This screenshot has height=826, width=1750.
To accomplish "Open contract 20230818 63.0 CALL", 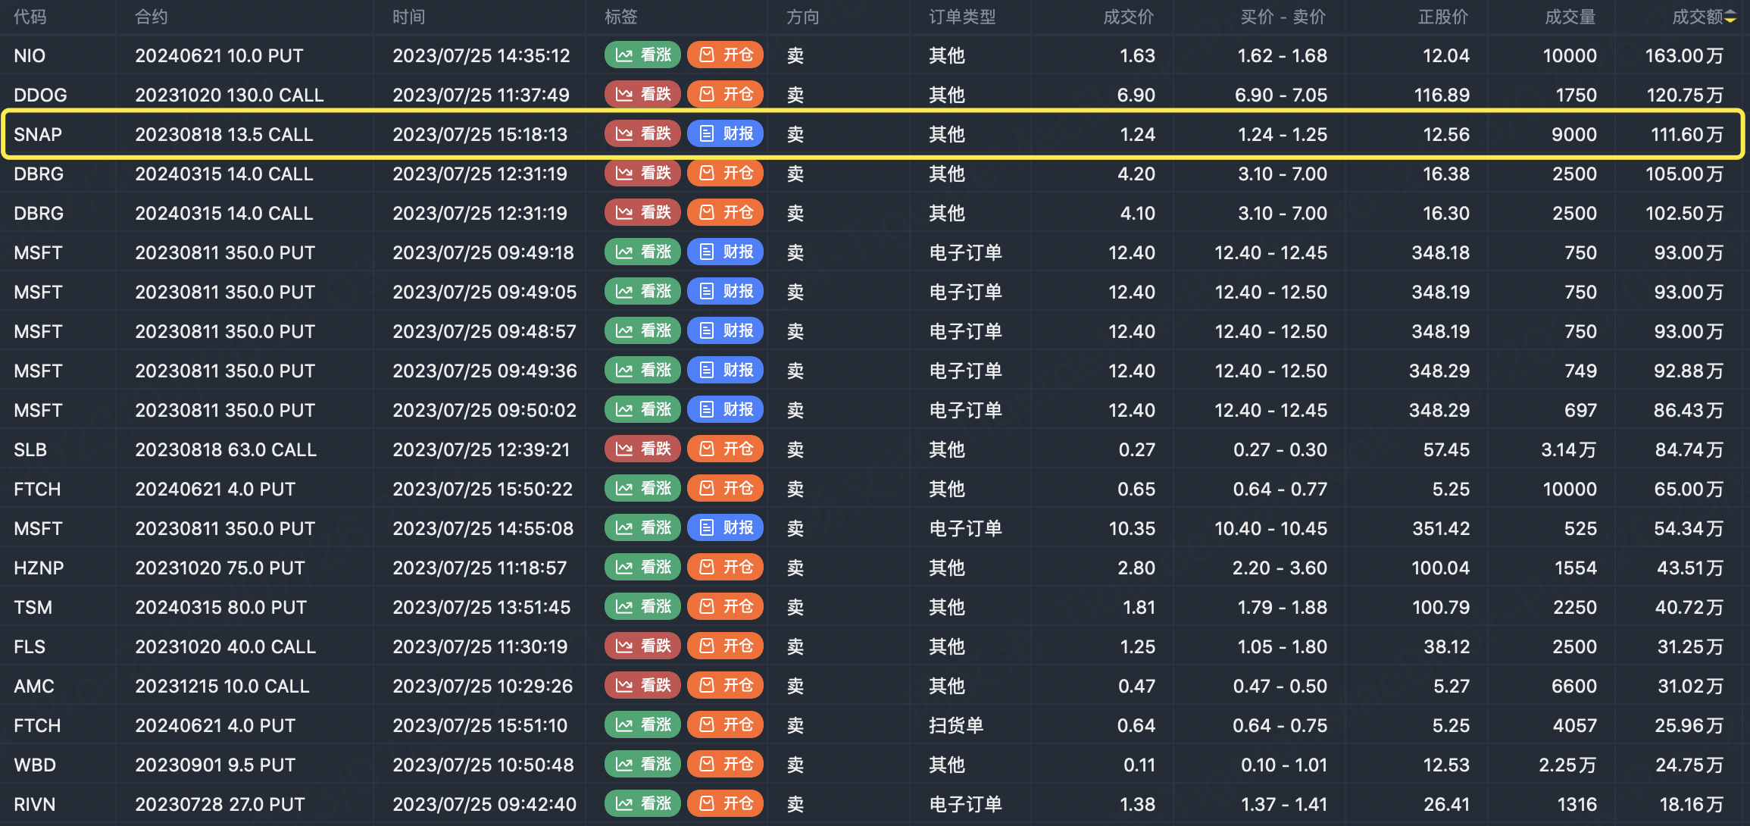I will pos(226,449).
